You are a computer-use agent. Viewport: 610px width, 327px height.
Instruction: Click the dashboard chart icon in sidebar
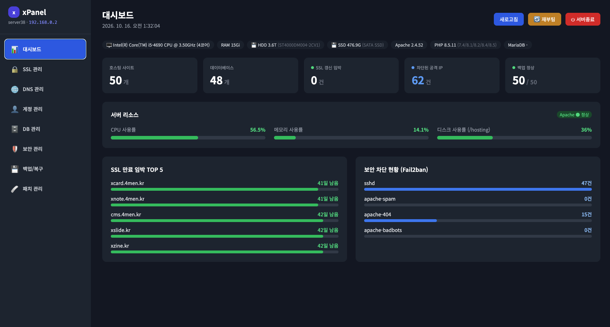pos(15,49)
